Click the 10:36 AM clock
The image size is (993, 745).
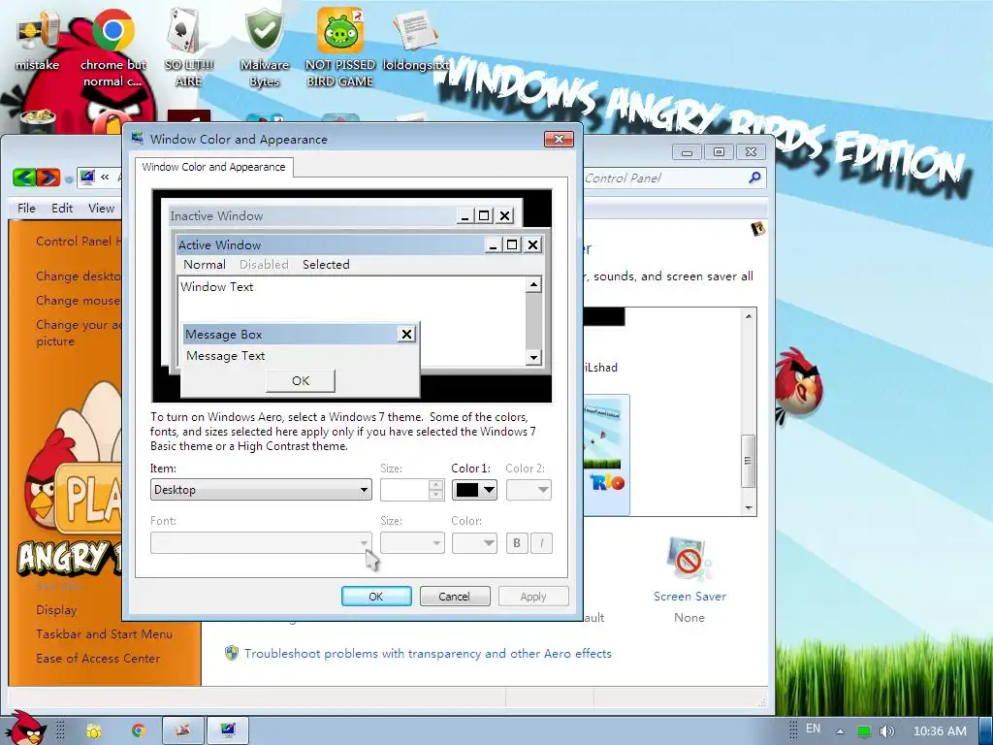tap(940, 731)
